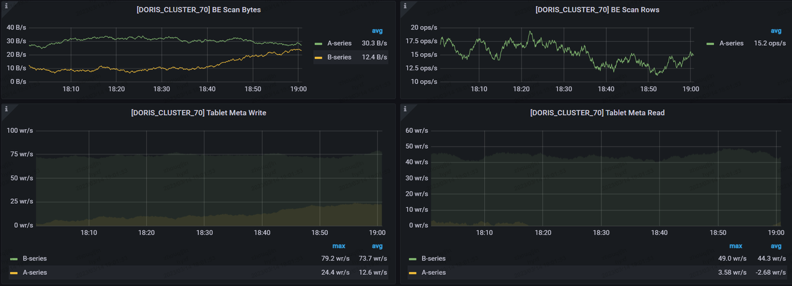Viewport: 792px width, 286px height.
Task: Click the info icon on Tablet Meta Write panel
Action: point(6,109)
